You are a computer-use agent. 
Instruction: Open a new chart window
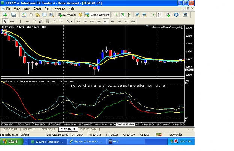5,15
